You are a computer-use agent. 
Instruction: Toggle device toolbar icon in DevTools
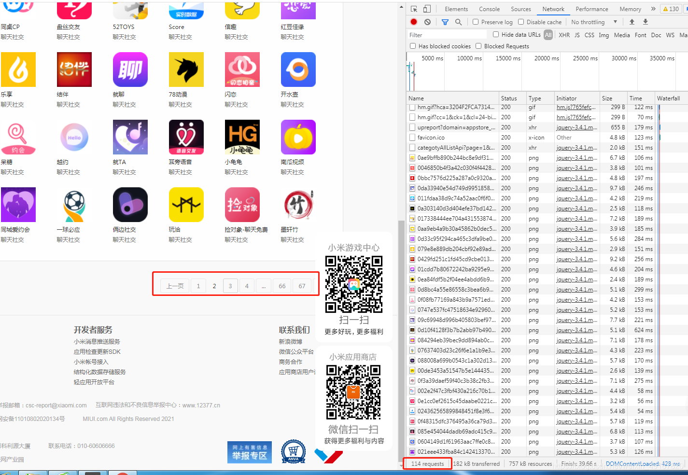pyautogui.click(x=427, y=9)
